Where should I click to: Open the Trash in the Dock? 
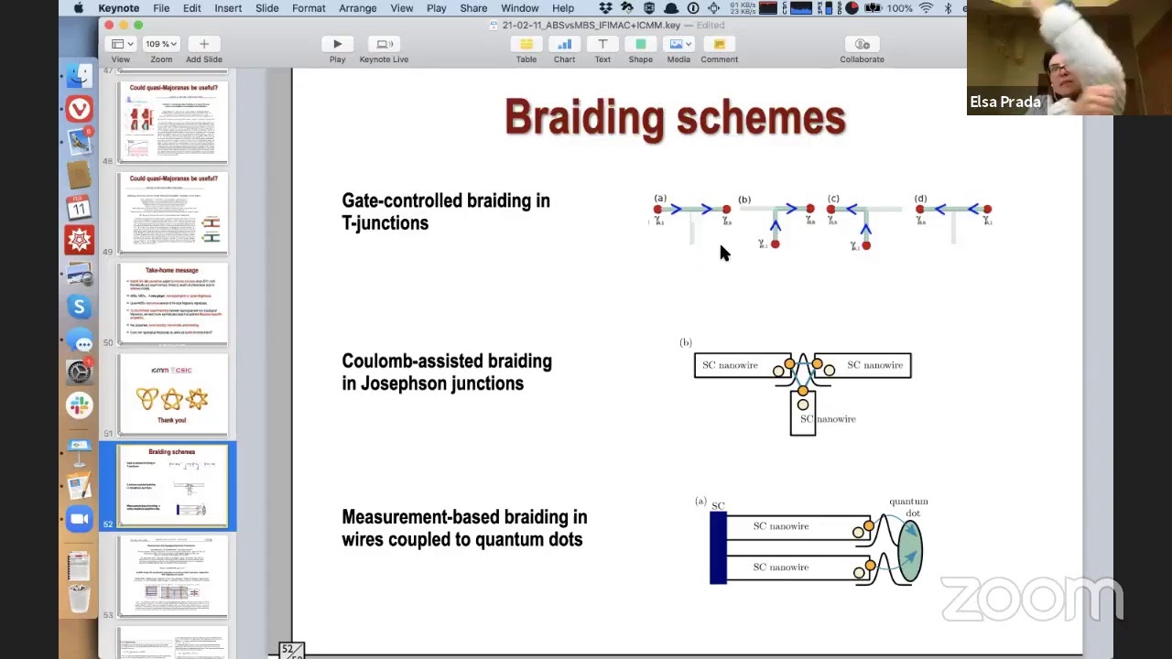pos(80,598)
